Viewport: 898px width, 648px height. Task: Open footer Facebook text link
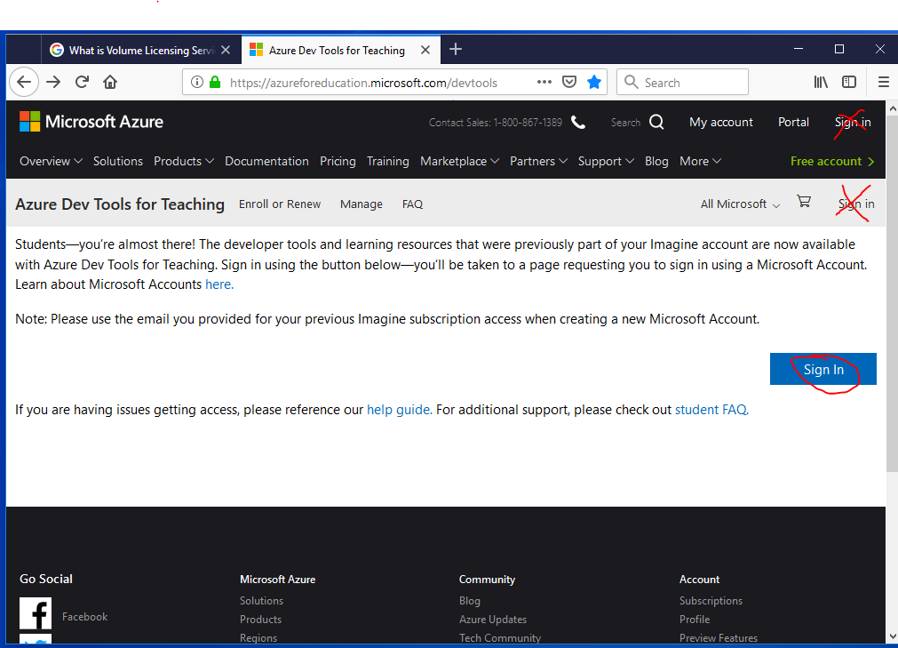click(84, 617)
